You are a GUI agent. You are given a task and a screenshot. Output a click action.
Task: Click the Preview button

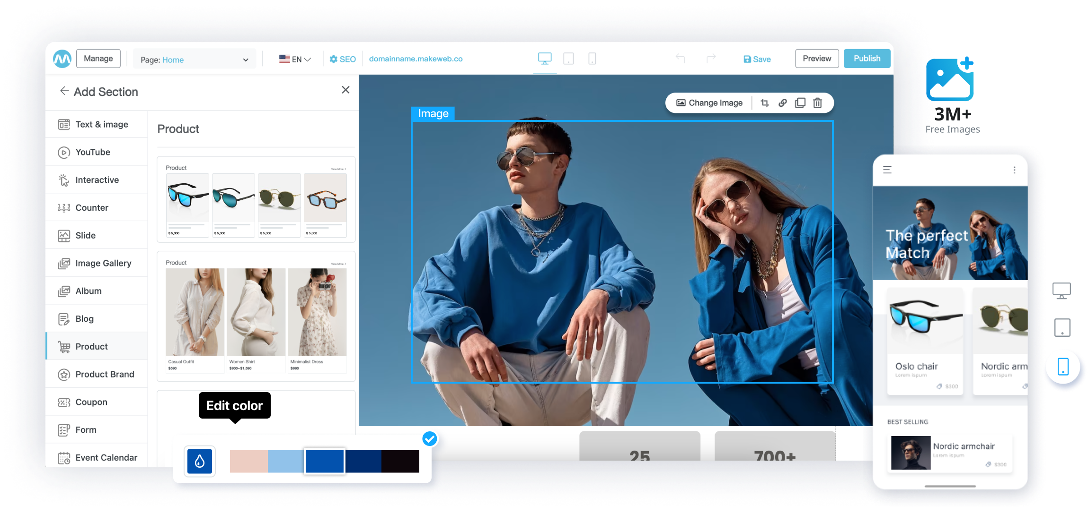click(816, 58)
